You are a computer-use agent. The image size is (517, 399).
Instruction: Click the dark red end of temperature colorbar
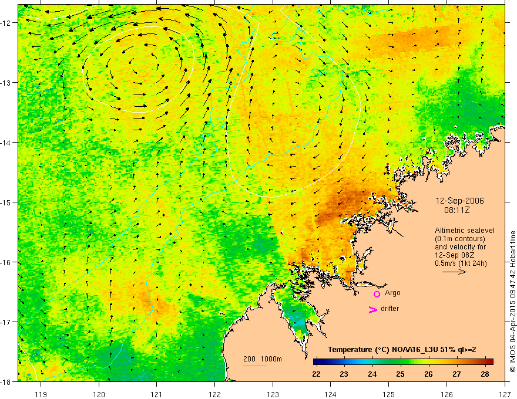[490, 362]
